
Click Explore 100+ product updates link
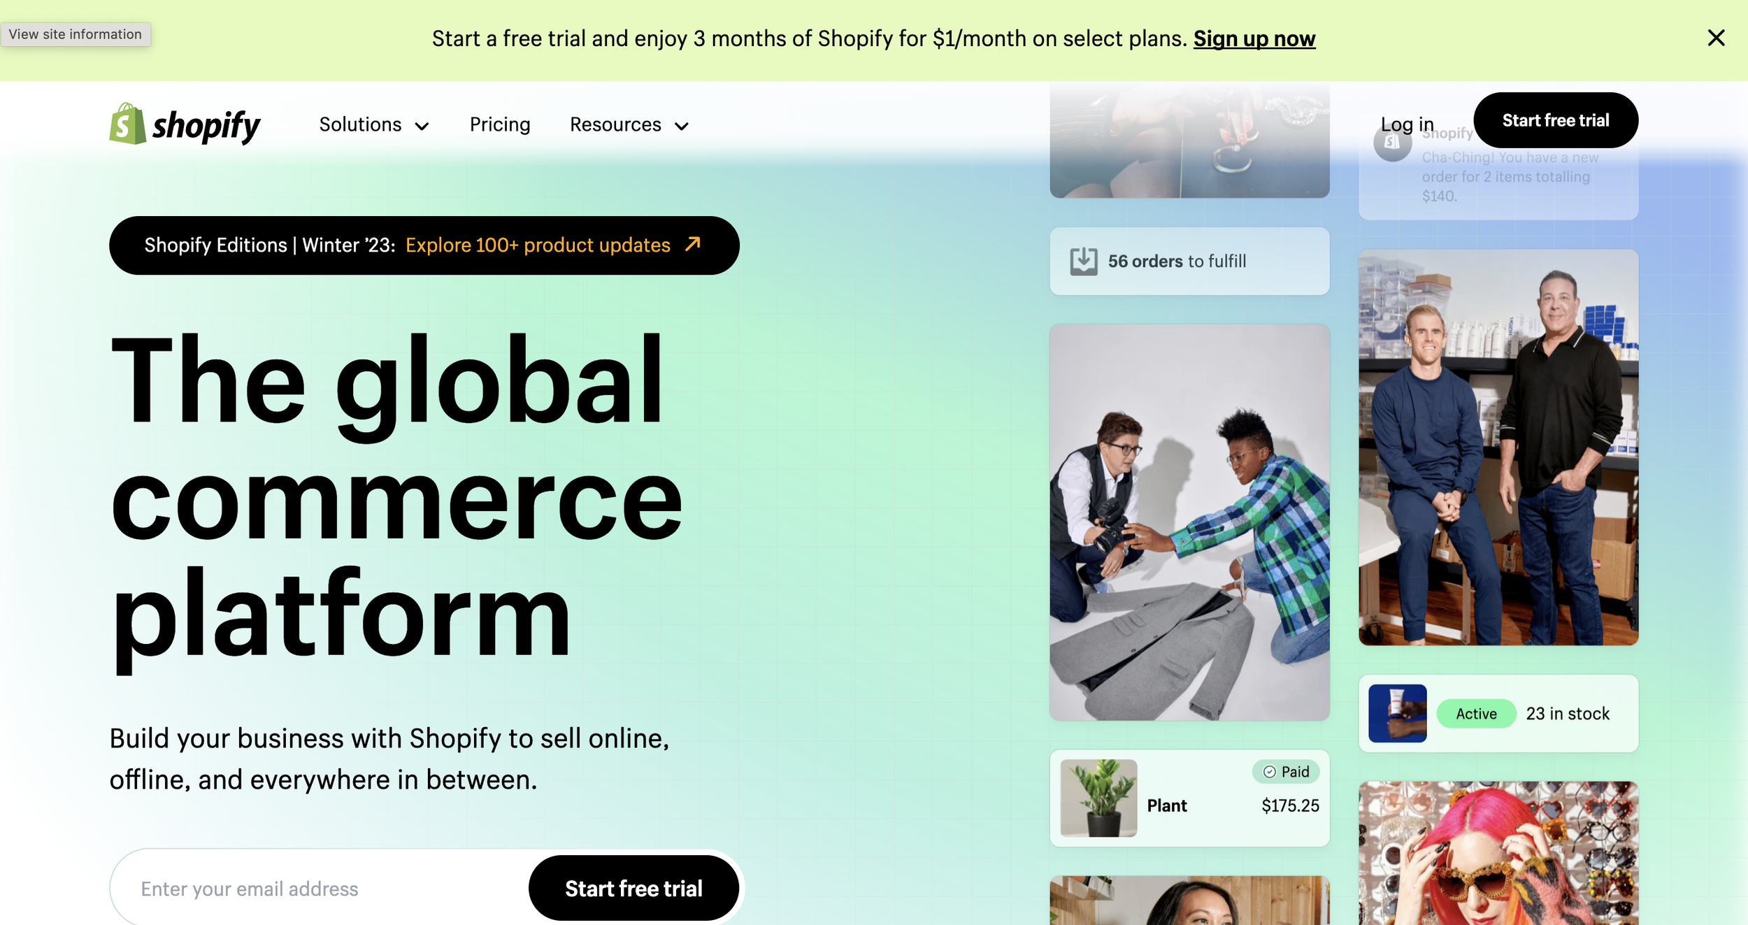coord(538,245)
